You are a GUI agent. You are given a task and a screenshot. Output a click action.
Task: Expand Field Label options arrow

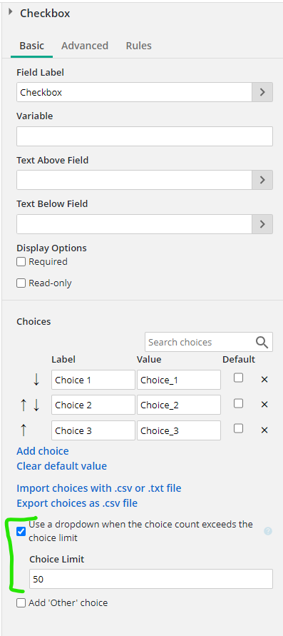pyautogui.click(x=262, y=92)
